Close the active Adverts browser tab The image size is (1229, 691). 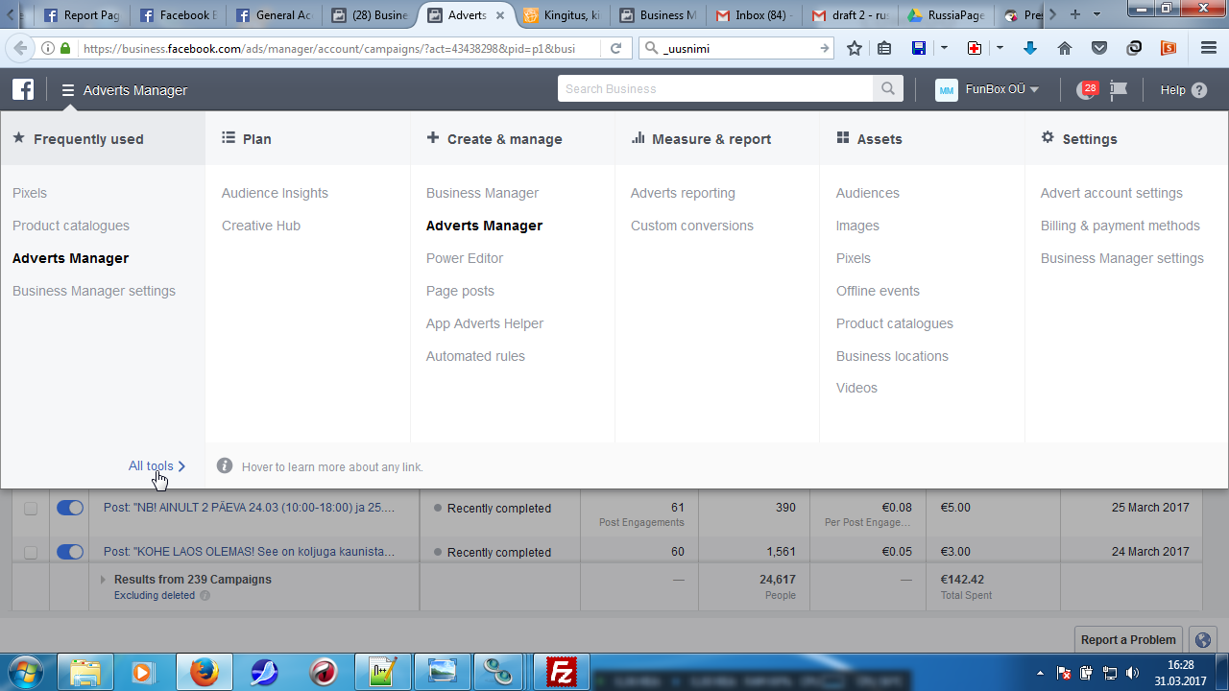tap(500, 15)
